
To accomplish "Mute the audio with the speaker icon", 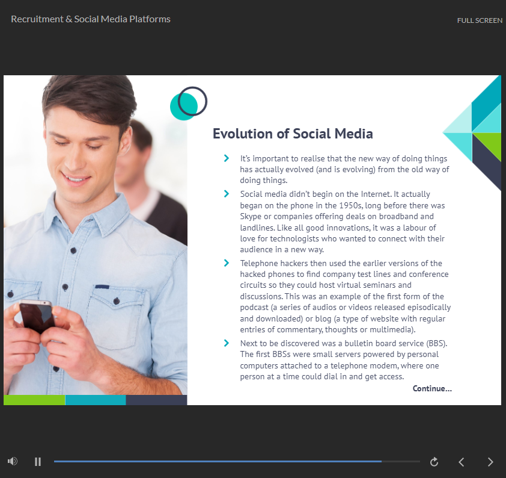I will pyautogui.click(x=13, y=461).
